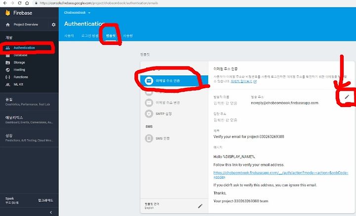Image resolution: width=356 pixels, height=216 pixels.
Task: Expand the 성장 section (Predictions, A/B Testing)
Action: click(x=29, y=138)
